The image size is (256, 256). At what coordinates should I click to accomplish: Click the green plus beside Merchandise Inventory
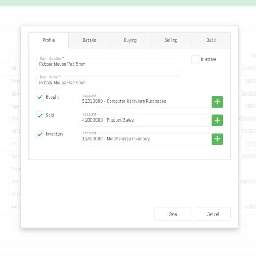coord(217,139)
